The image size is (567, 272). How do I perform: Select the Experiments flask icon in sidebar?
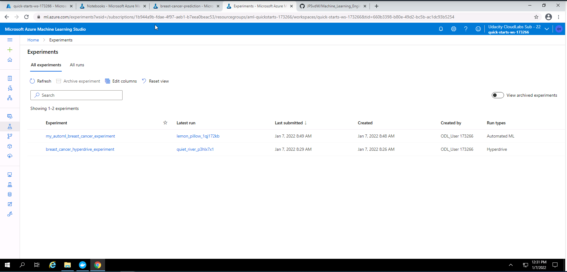[x=10, y=126]
